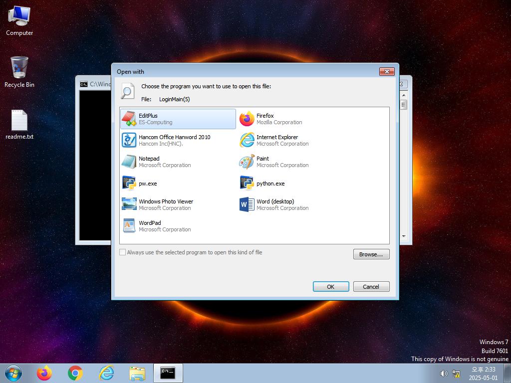The width and height of the screenshot is (511, 383).
Task: Choose the Firefox icon in the program list
Action: point(247,119)
